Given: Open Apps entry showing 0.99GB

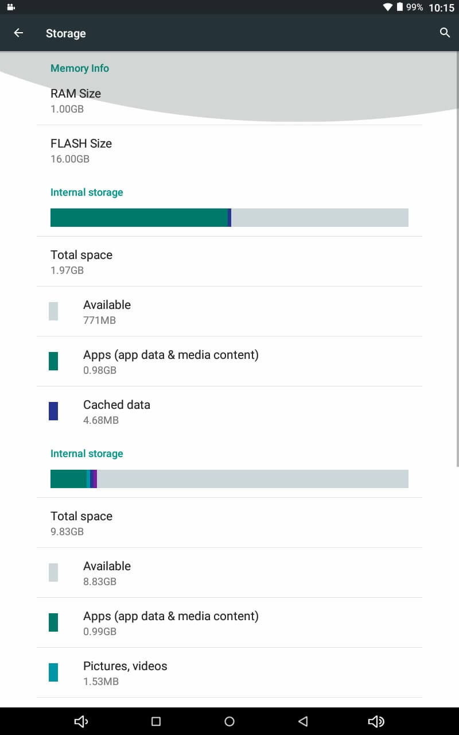Looking at the screenshot, I should (x=229, y=622).
